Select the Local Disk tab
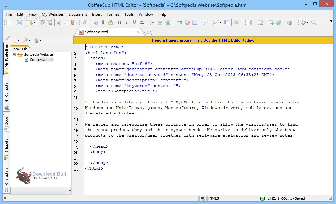This screenshot has width=336, height=204. click(19, 49)
